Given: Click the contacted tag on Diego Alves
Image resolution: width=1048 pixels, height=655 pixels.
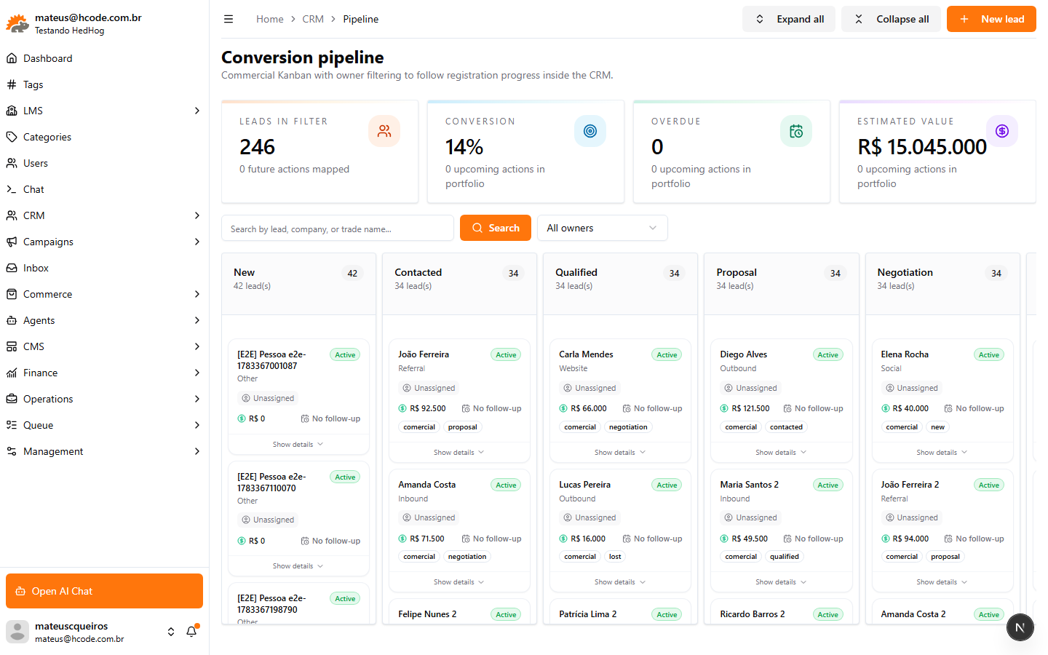Looking at the screenshot, I should tap(786, 427).
